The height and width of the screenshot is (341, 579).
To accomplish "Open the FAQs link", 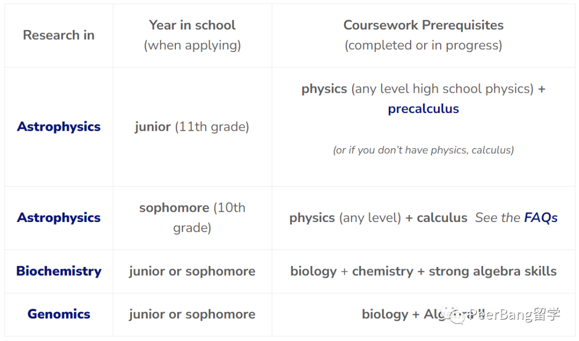I will tap(540, 218).
